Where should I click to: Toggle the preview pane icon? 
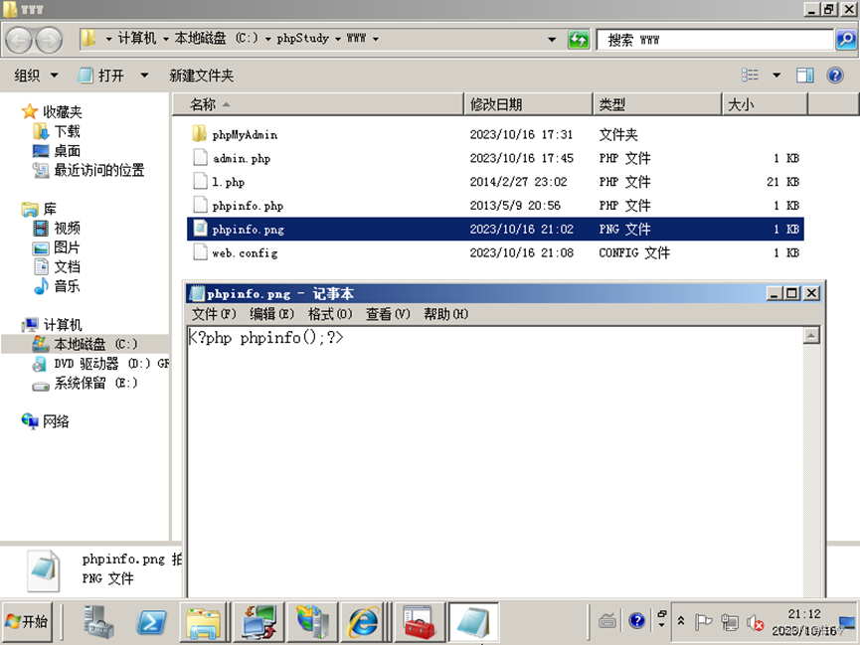804,76
